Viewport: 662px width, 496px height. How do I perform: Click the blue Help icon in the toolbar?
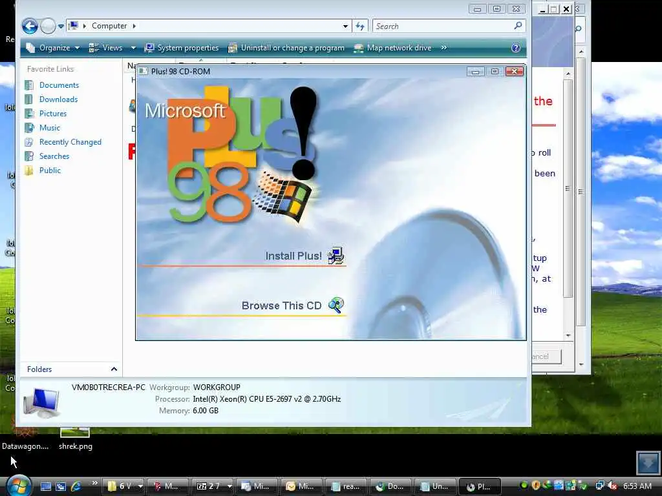[515, 48]
